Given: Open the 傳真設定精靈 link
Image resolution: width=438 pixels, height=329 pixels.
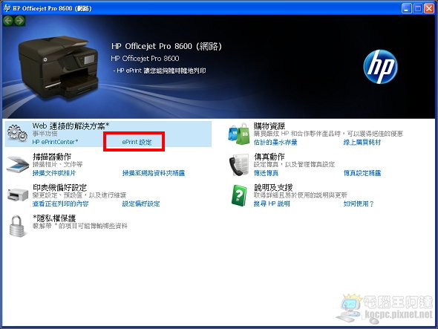Looking at the screenshot, I should pos(362,173).
